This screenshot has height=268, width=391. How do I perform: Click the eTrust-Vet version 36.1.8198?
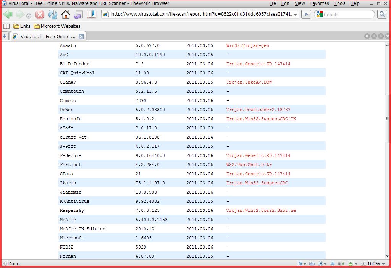148,137
